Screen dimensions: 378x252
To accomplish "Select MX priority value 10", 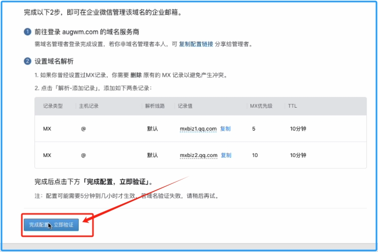I will (x=255, y=155).
